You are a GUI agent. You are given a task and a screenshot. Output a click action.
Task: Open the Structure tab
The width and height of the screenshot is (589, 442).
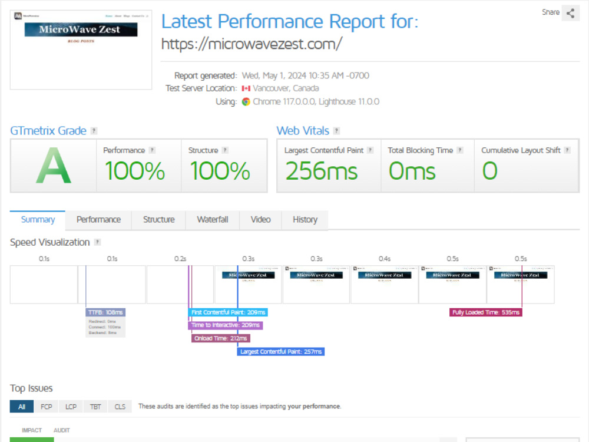coord(158,220)
